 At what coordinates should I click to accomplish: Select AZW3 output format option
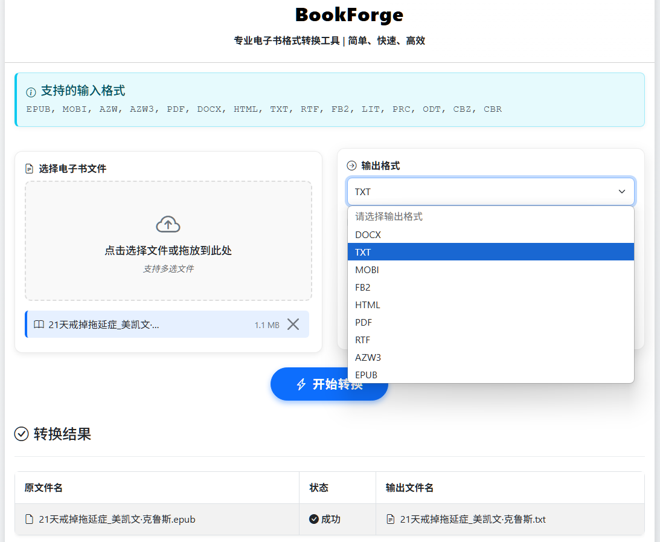click(x=368, y=357)
